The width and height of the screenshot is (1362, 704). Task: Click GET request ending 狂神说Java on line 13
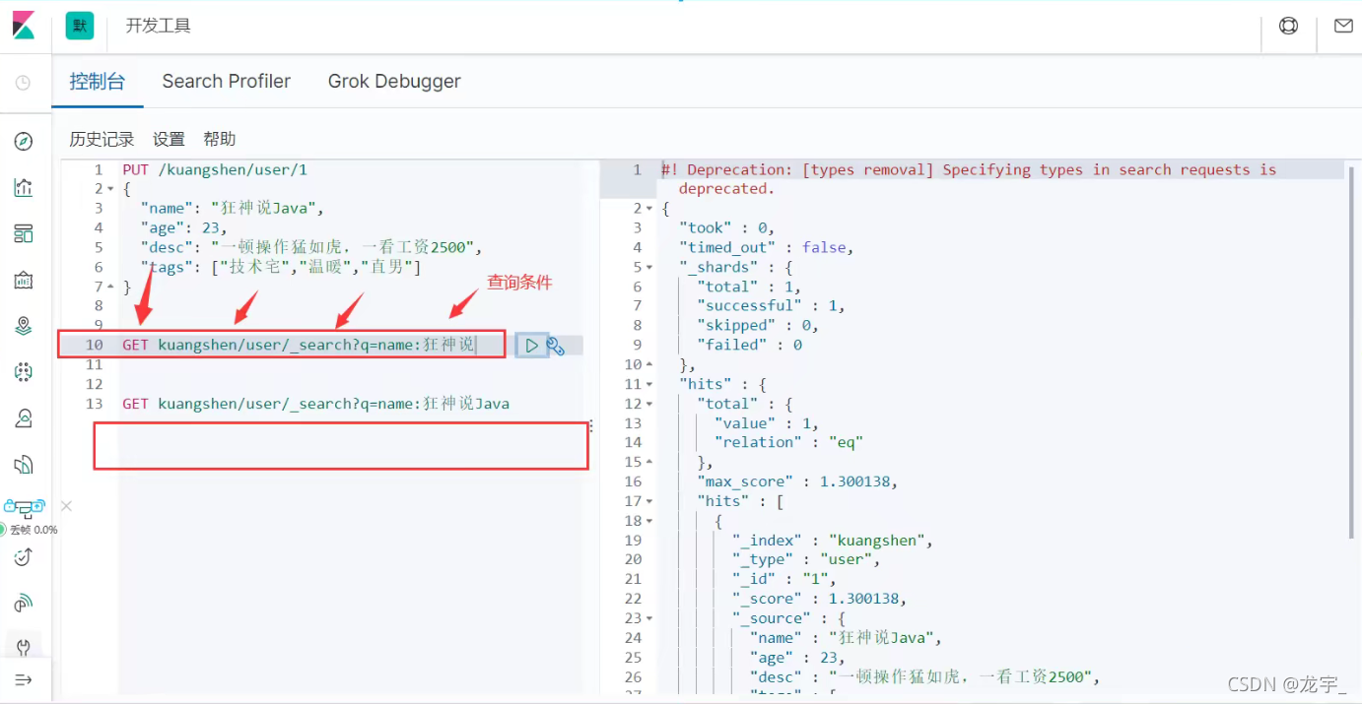315,404
